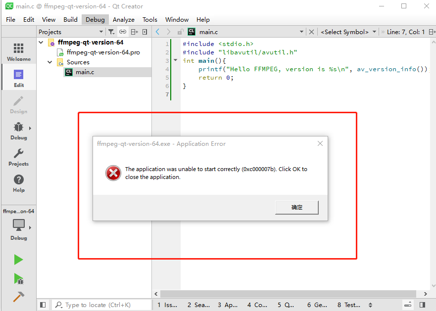The width and height of the screenshot is (436, 311).
Task: Switch to Welcome mode
Action: pos(19,52)
